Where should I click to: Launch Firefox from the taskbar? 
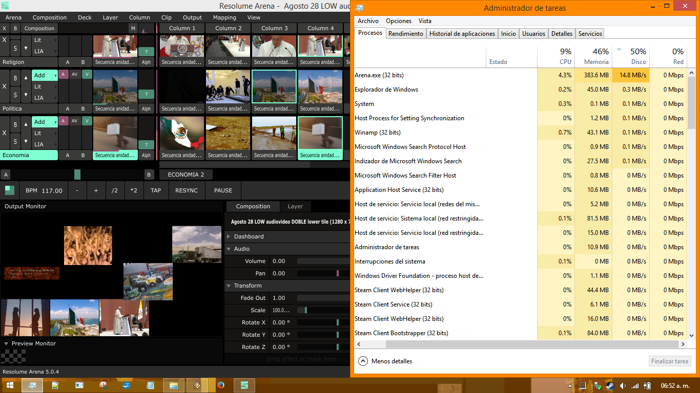click(x=221, y=385)
